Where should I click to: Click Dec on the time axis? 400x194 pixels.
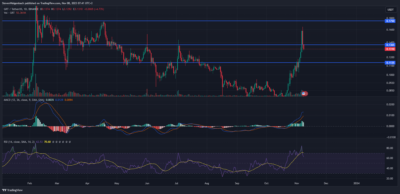coord(326,183)
